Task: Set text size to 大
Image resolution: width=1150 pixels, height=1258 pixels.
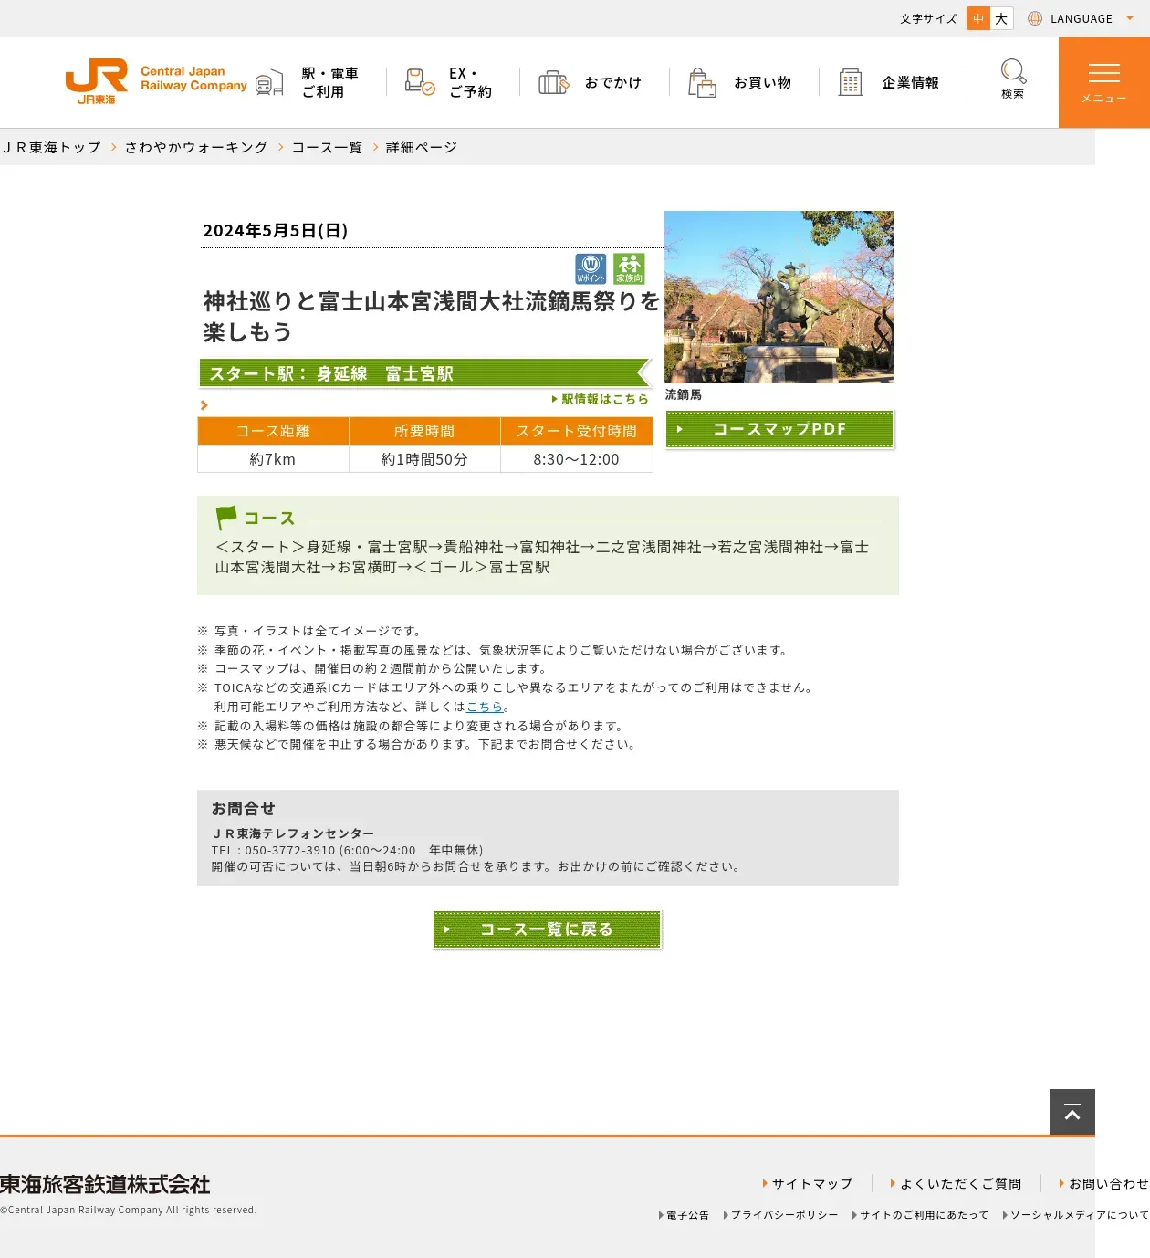Action: coord(1001,18)
